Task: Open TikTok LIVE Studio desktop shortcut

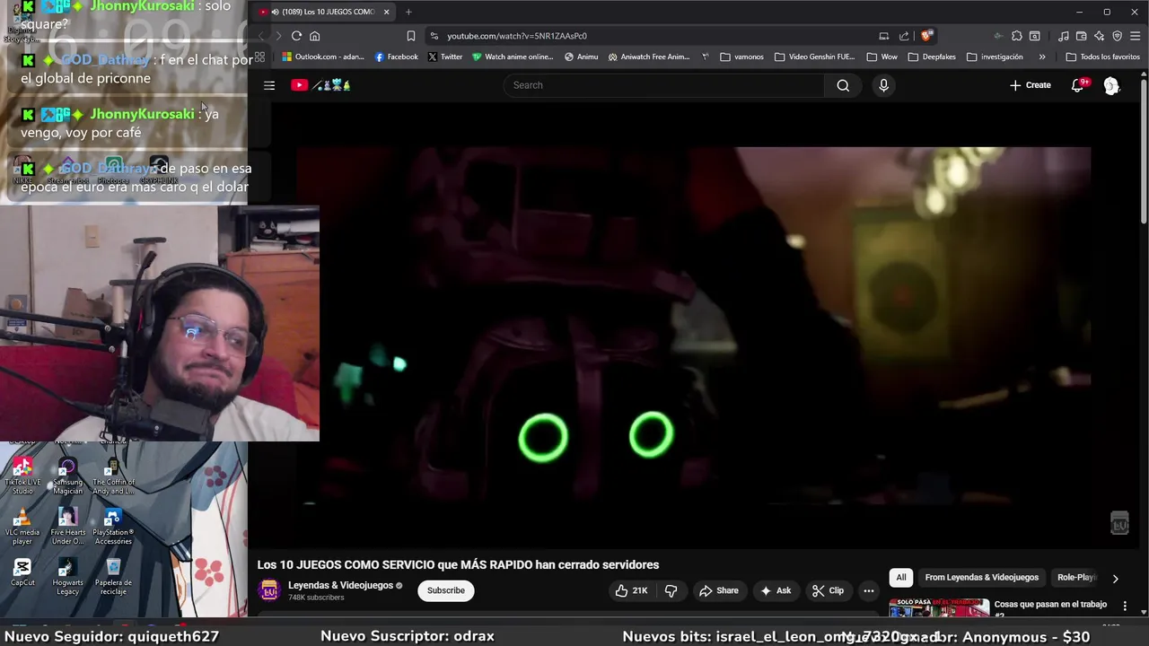Action: [22, 476]
